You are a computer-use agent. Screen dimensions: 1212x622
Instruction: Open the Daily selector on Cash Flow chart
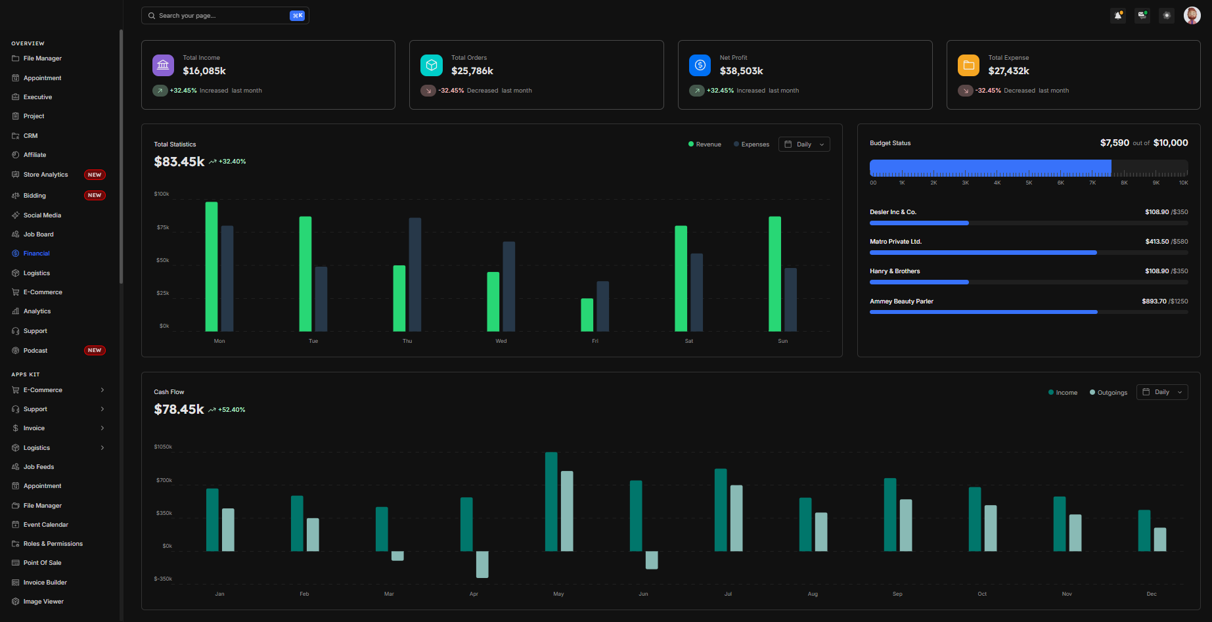tap(1161, 391)
